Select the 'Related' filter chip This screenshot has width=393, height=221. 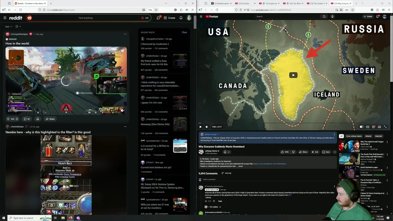[368, 136]
